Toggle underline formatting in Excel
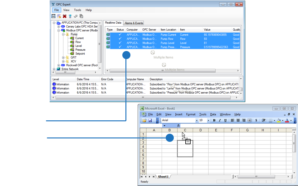Screen dimensions: 298x186 (x=225, y=120)
